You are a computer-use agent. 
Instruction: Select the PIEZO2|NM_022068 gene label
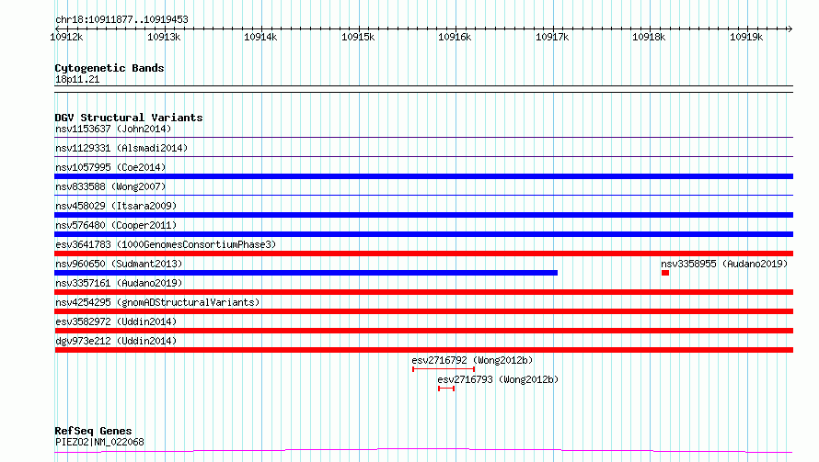(x=99, y=442)
